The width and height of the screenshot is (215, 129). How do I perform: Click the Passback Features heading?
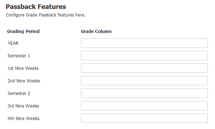pyautogui.click(x=36, y=7)
